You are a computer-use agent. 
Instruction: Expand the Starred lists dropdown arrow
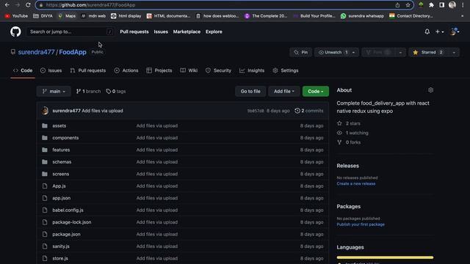click(x=454, y=52)
